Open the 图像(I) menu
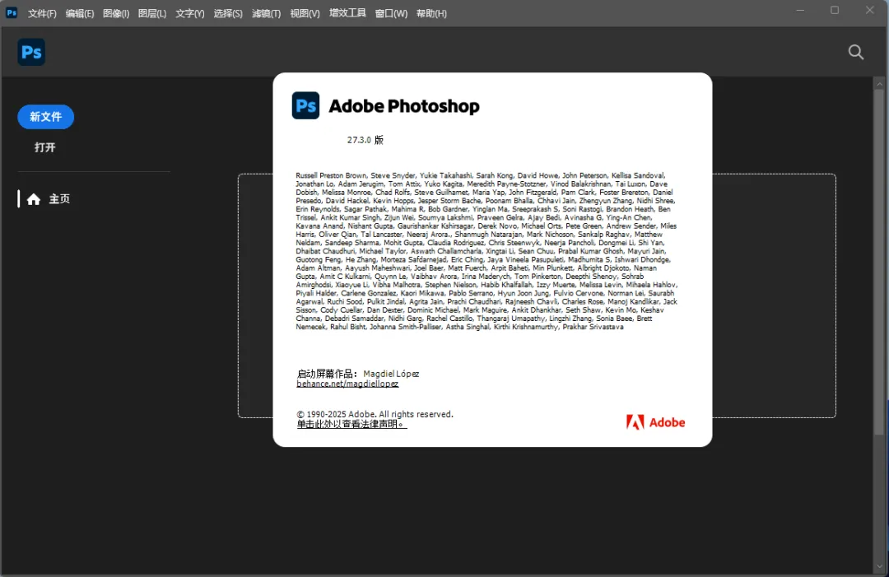The height and width of the screenshot is (577, 889). tap(116, 13)
